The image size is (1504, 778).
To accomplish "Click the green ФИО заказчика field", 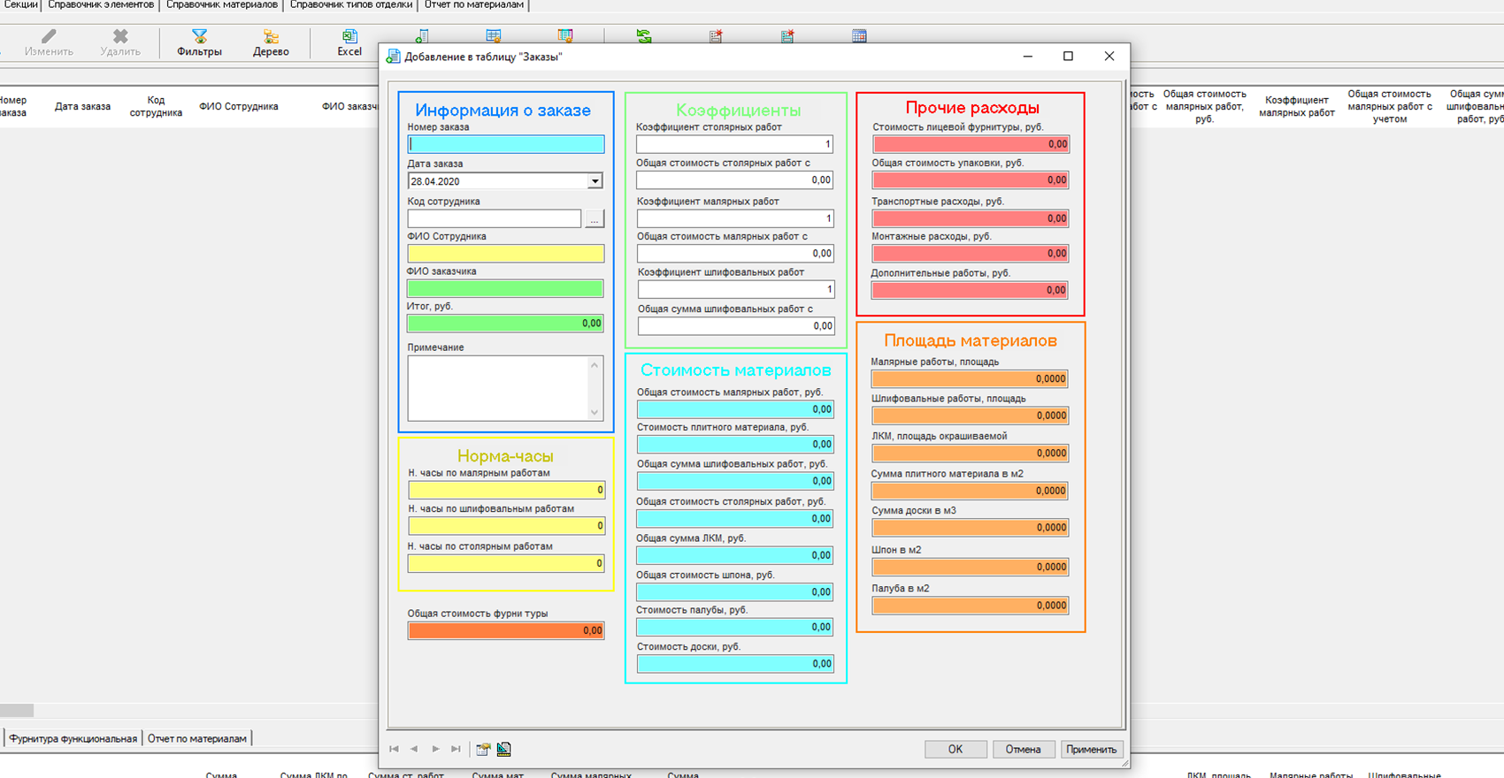I will (x=505, y=288).
